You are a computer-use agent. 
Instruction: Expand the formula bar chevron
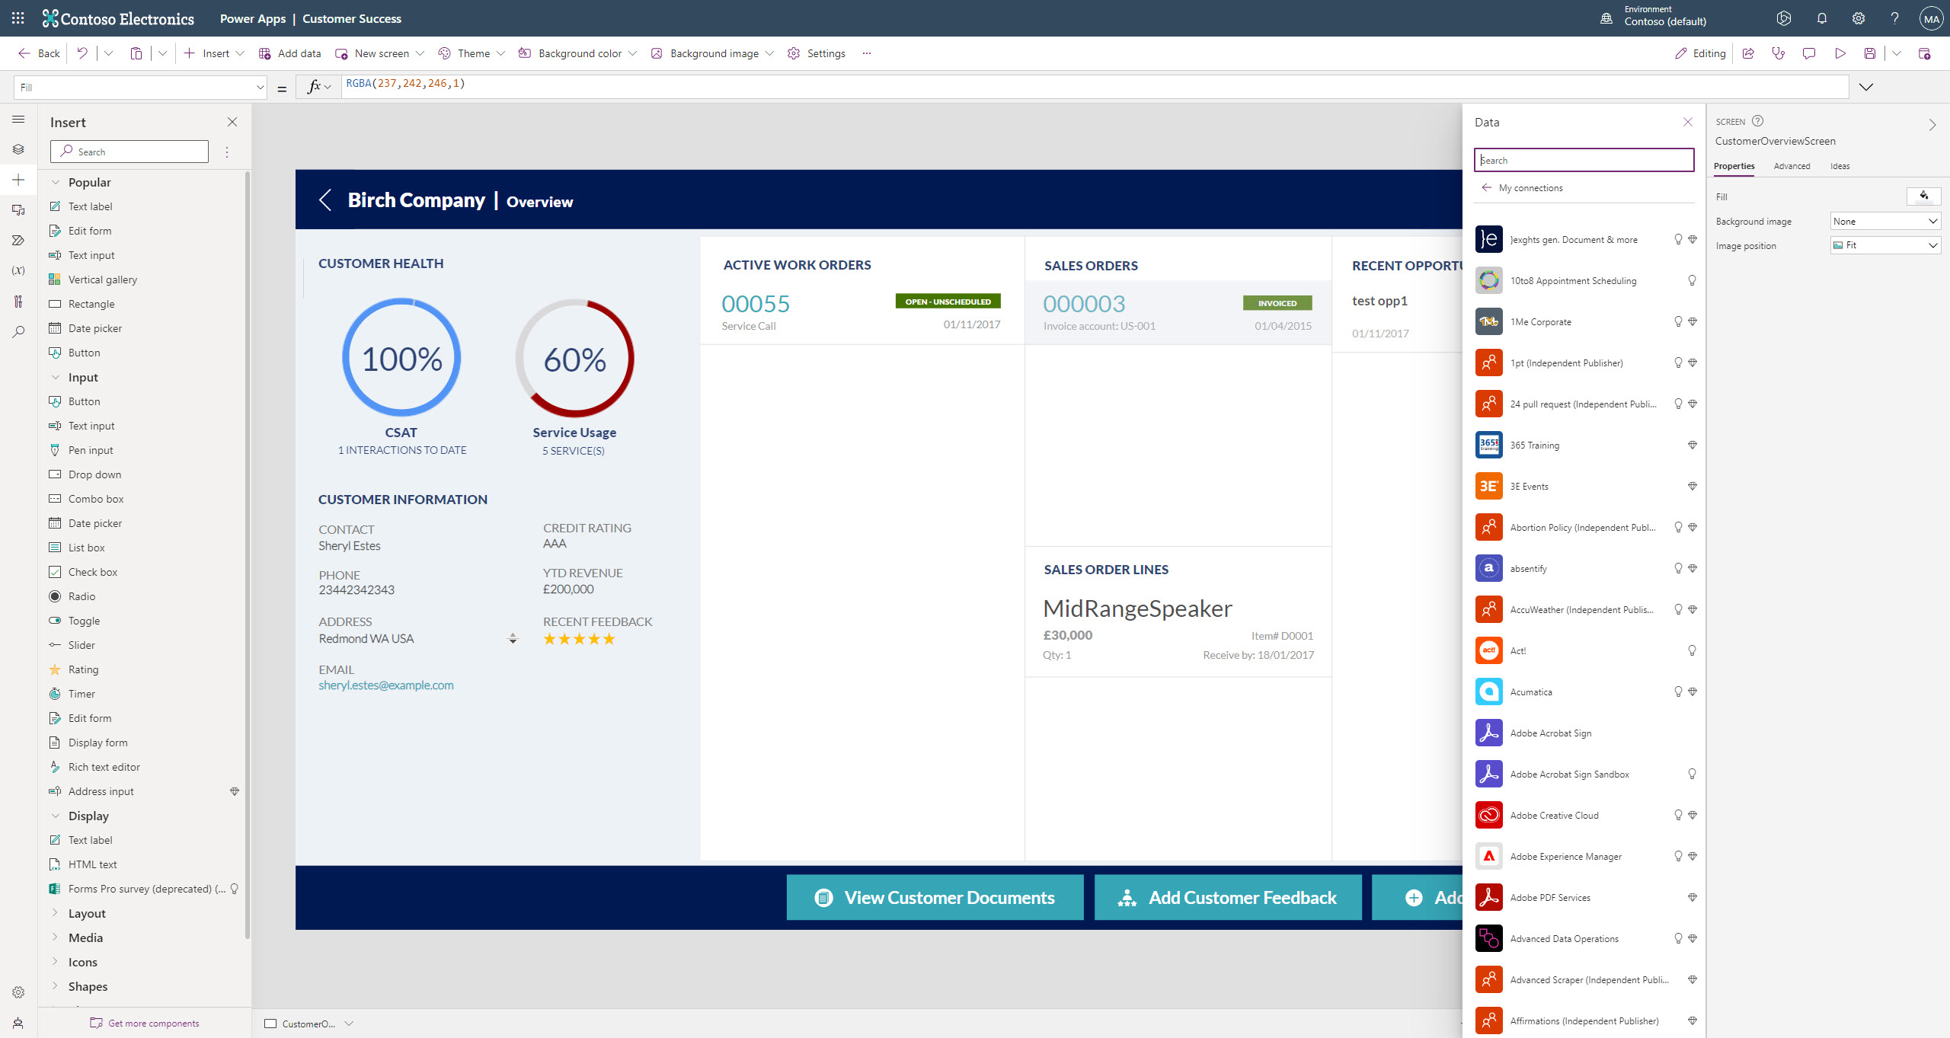(x=1866, y=87)
